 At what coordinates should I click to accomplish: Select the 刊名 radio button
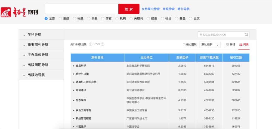88,19
